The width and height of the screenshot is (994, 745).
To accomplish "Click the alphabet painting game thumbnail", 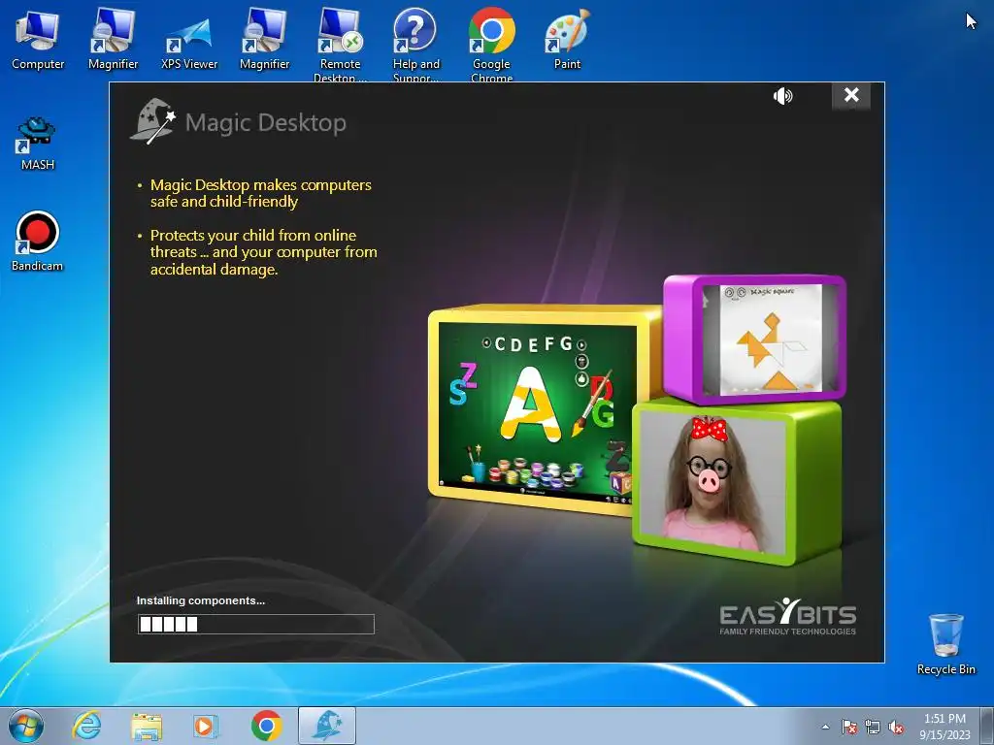I will (536, 411).
